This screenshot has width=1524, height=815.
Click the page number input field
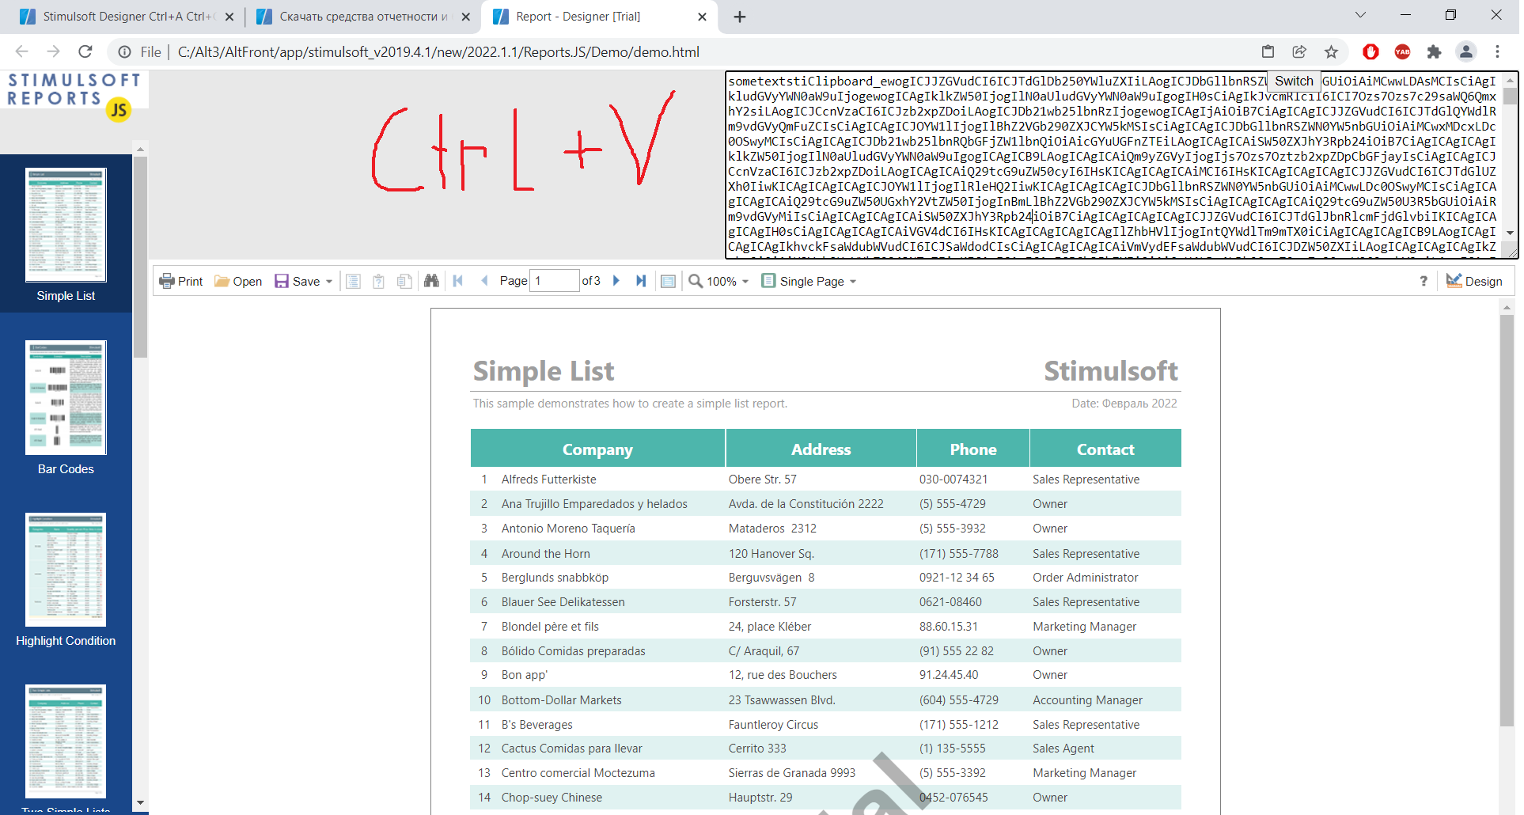click(x=554, y=281)
